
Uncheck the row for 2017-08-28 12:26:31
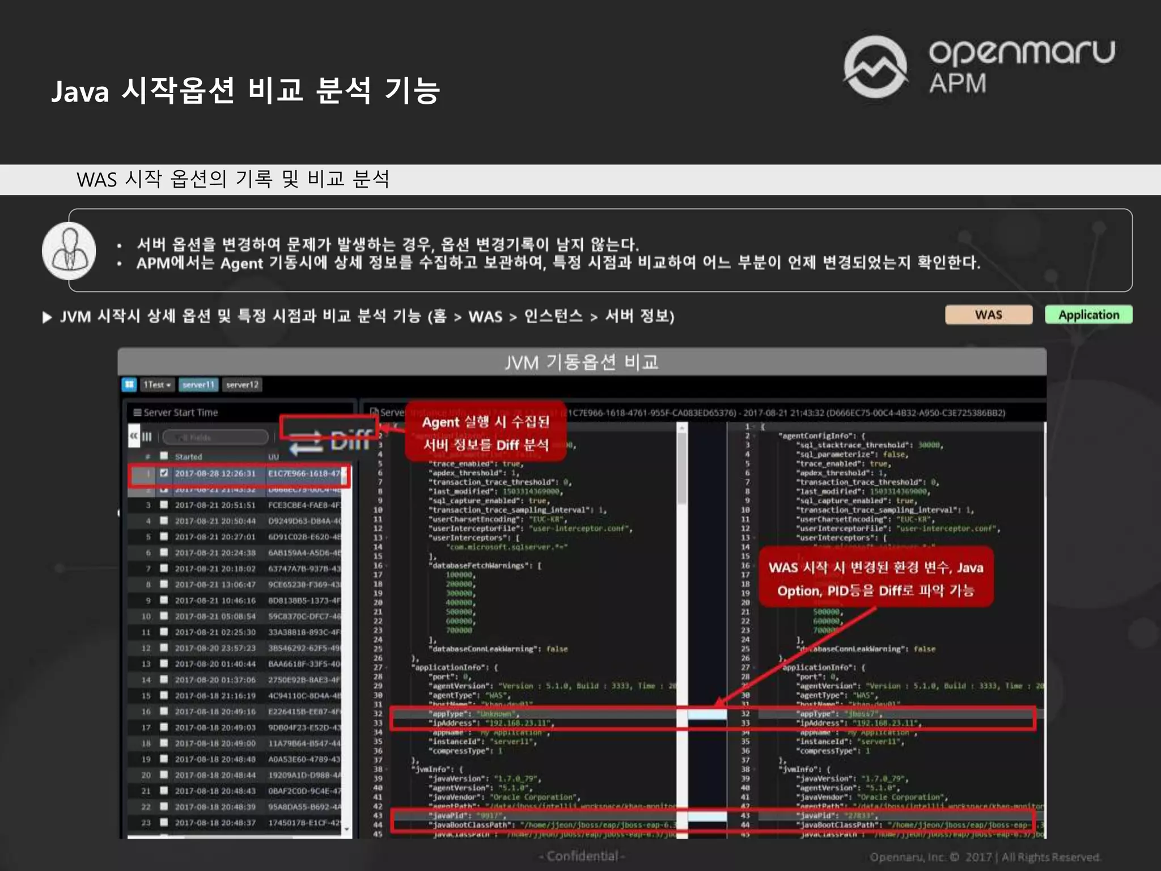(x=164, y=473)
